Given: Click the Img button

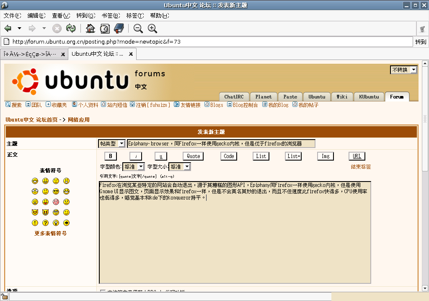Looking at the screenshot, I should click(326, 156).
